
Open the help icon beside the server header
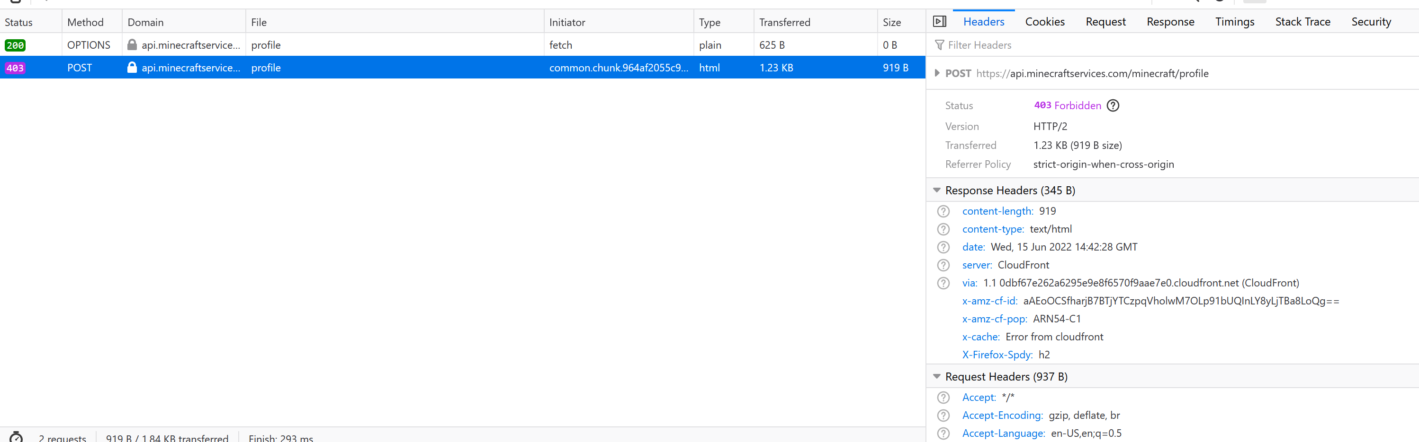pyautogui.click(x=943, y=265)
